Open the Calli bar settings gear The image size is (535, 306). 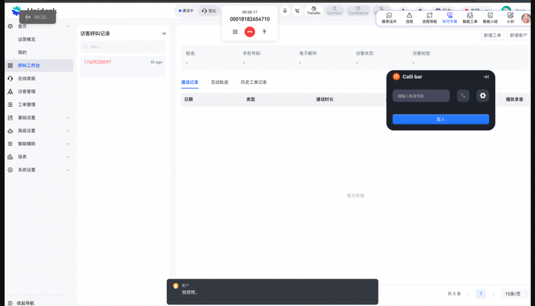pos(483,96)
